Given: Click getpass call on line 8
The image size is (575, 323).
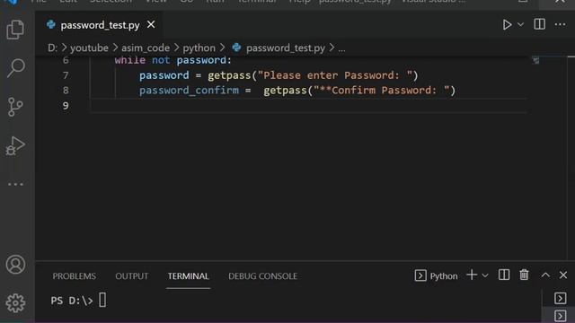Looking at the screenshot, I should coord(285,91).
